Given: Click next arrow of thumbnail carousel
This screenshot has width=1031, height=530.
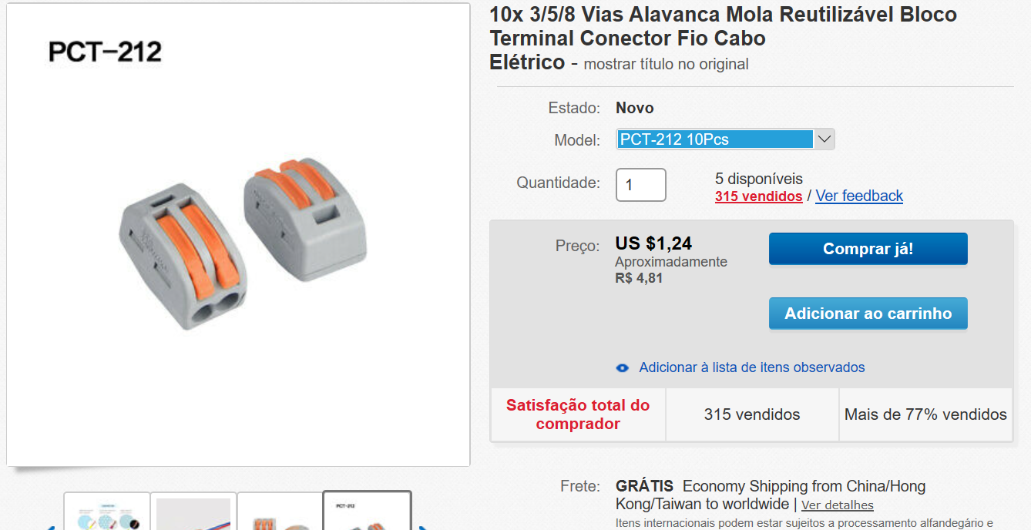Looking at the screenshot, I should [x=422, y=527].
